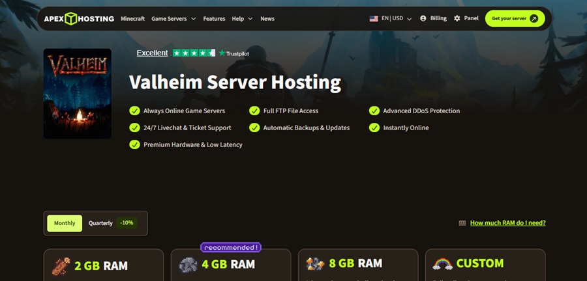
Task: Click the 24/7 Livechat & Ticket Support text
Action: (x=187, y=127)
